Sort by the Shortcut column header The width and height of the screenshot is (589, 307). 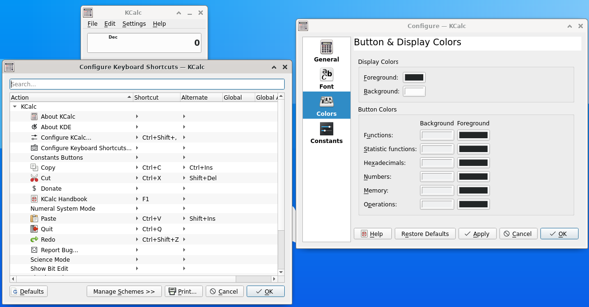pos(157,97)
